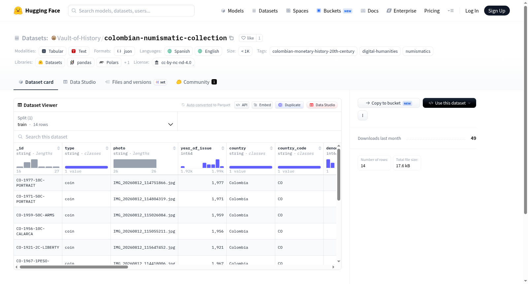Click the table horizontal scrollbar thumb

click(74, 267)
